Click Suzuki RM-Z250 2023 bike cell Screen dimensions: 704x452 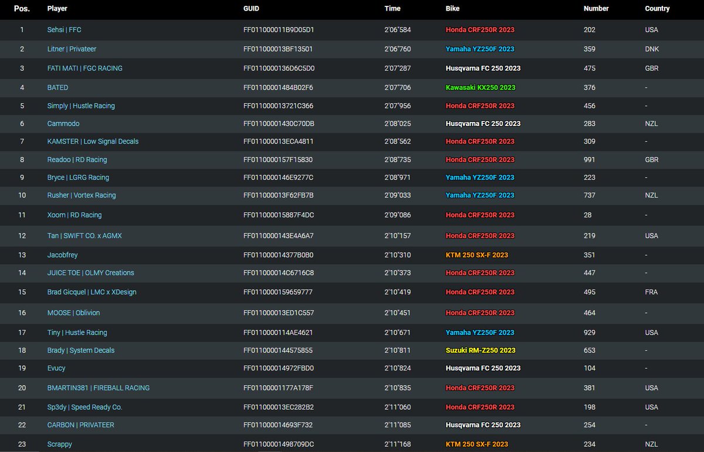coord(480,351)
